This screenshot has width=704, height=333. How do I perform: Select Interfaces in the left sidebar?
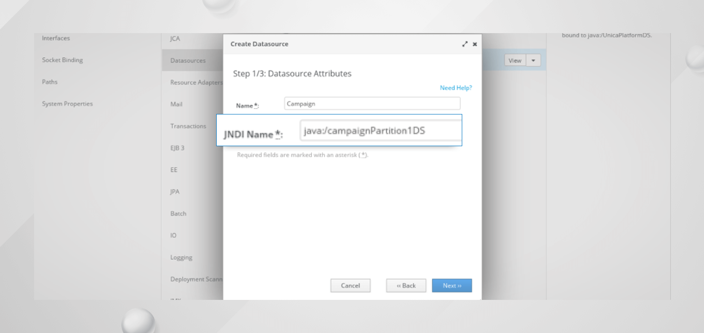pyautogui.click(x=56, y=38)
